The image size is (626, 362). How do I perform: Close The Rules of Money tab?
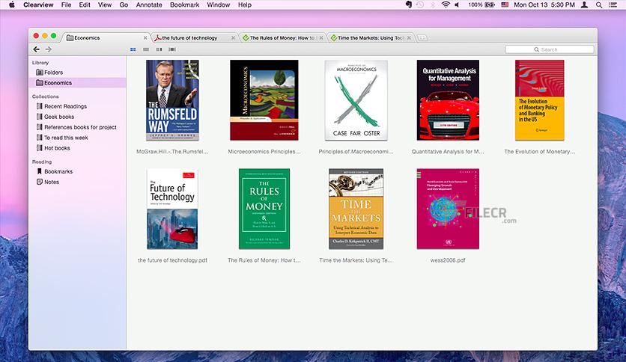pos(321,38)
